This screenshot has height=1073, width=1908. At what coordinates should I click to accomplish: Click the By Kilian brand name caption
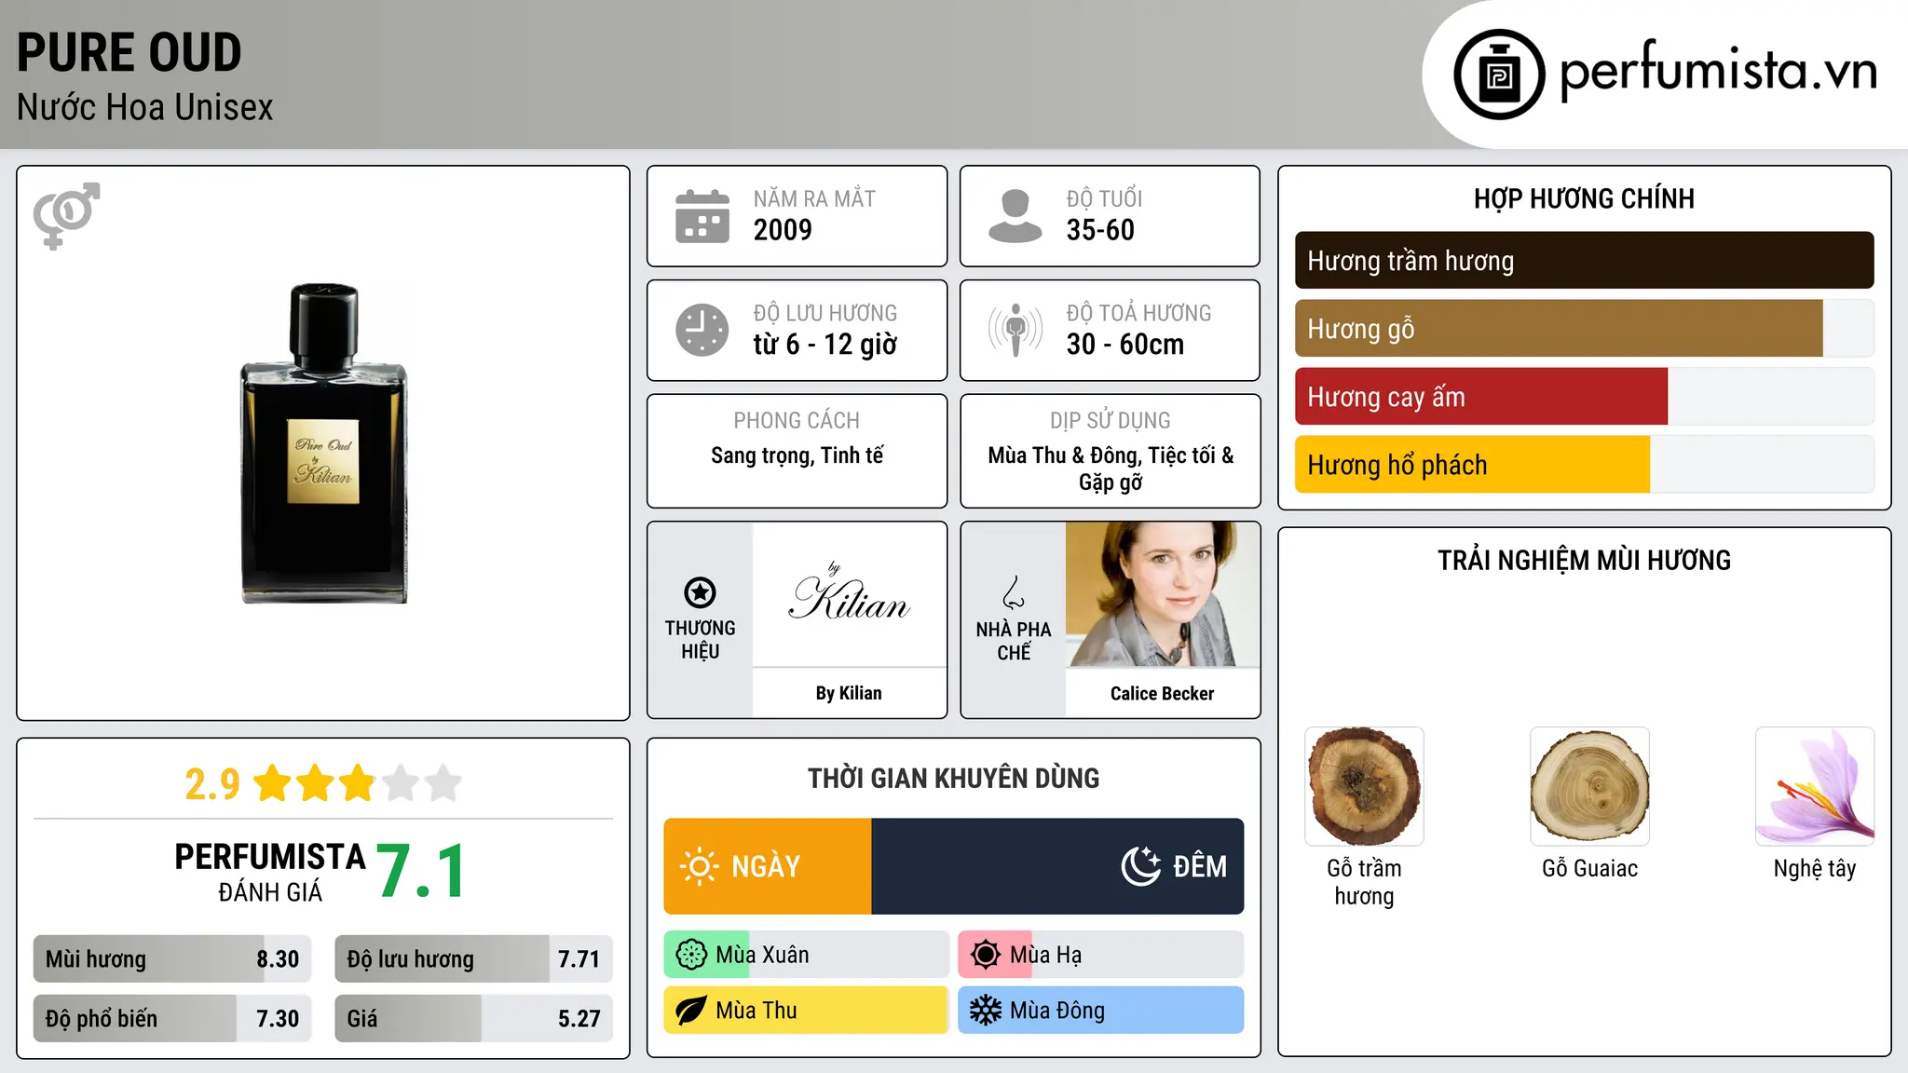(x=849, y=693)
